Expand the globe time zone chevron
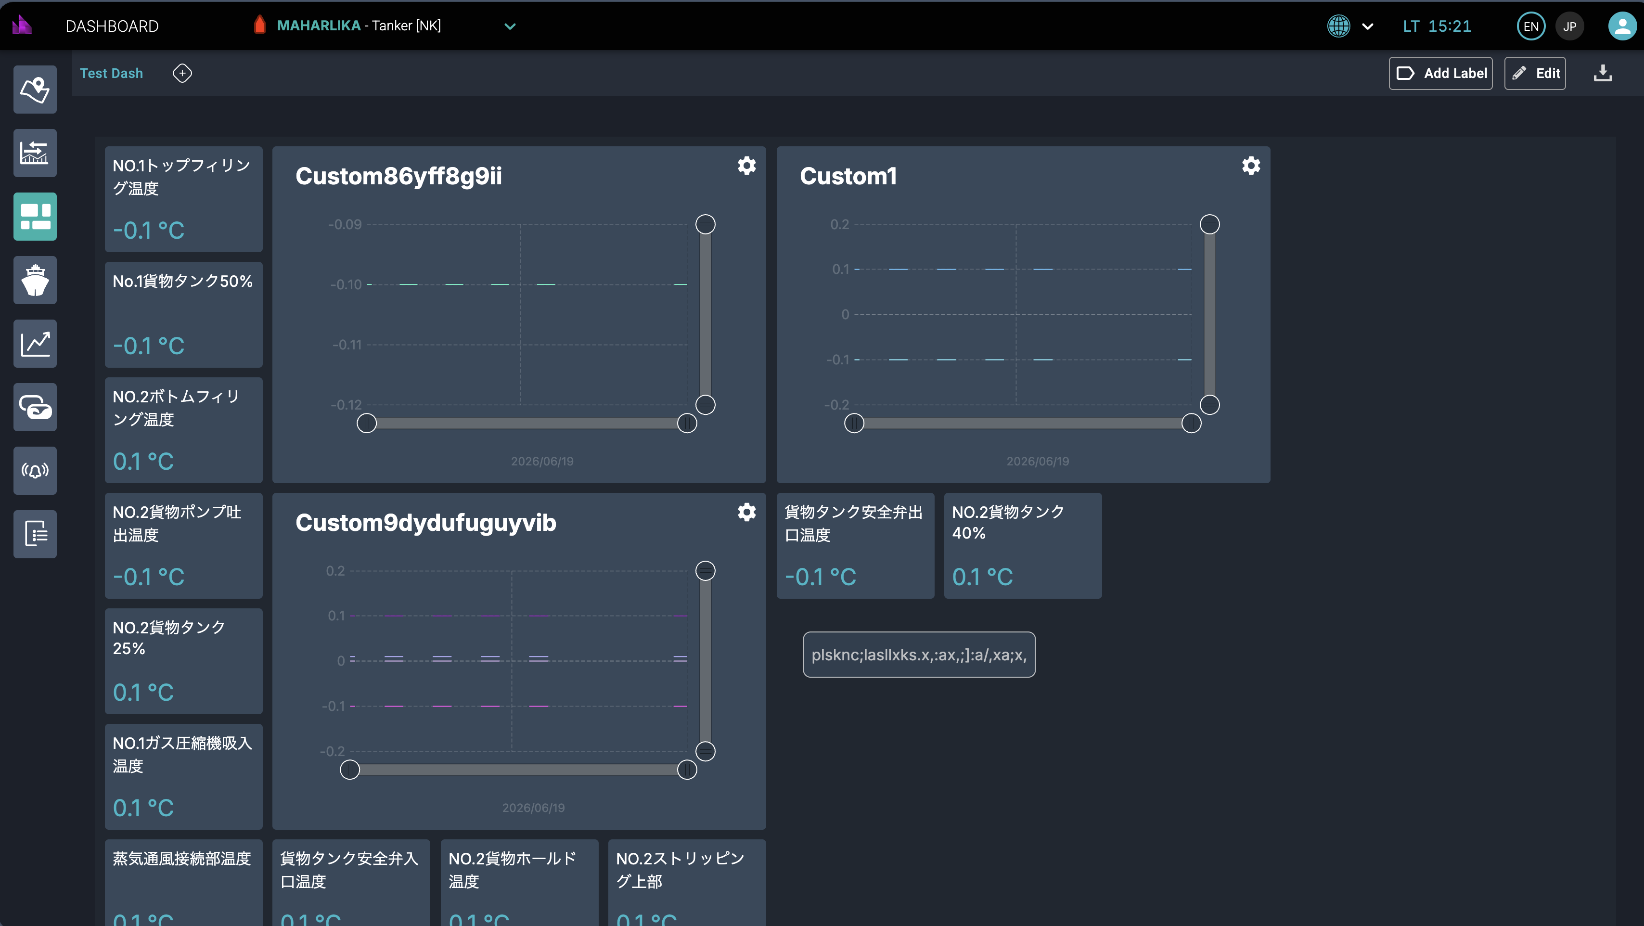The image size is (1644, 926). [x=1367, y=26]
